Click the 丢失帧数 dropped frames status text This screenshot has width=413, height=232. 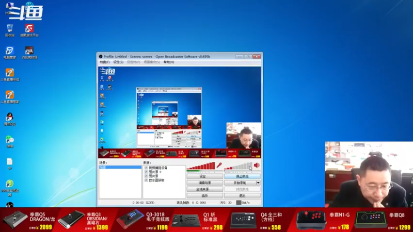click(191, 203)
